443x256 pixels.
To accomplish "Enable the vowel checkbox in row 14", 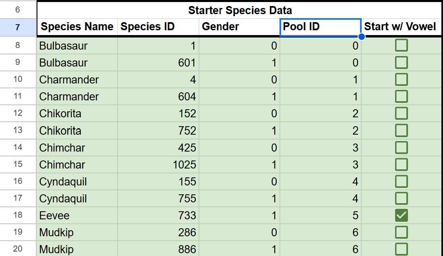I will (x=401, y=148).
